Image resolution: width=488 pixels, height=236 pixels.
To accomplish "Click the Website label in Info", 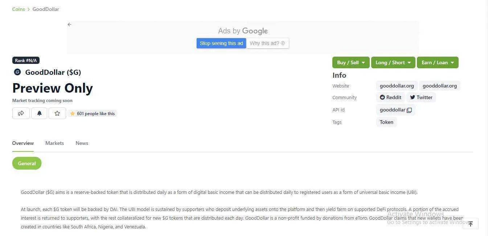I will [341, 86].
